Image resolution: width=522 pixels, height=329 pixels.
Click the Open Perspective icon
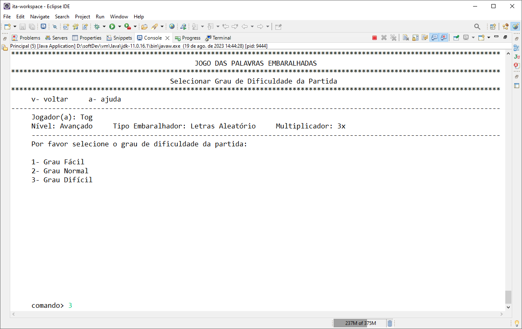pos(493,26)
